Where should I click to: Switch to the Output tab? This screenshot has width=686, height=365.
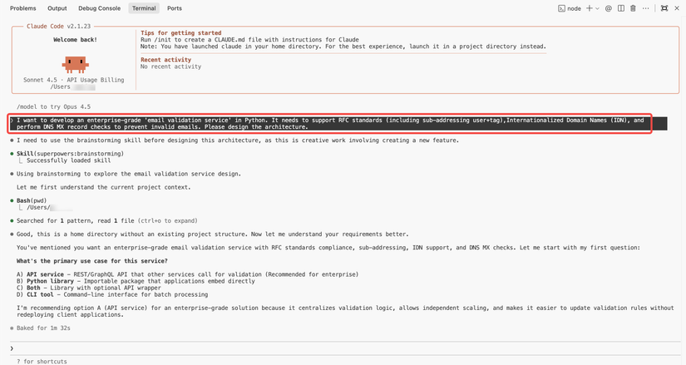click(x=57, y=8)
